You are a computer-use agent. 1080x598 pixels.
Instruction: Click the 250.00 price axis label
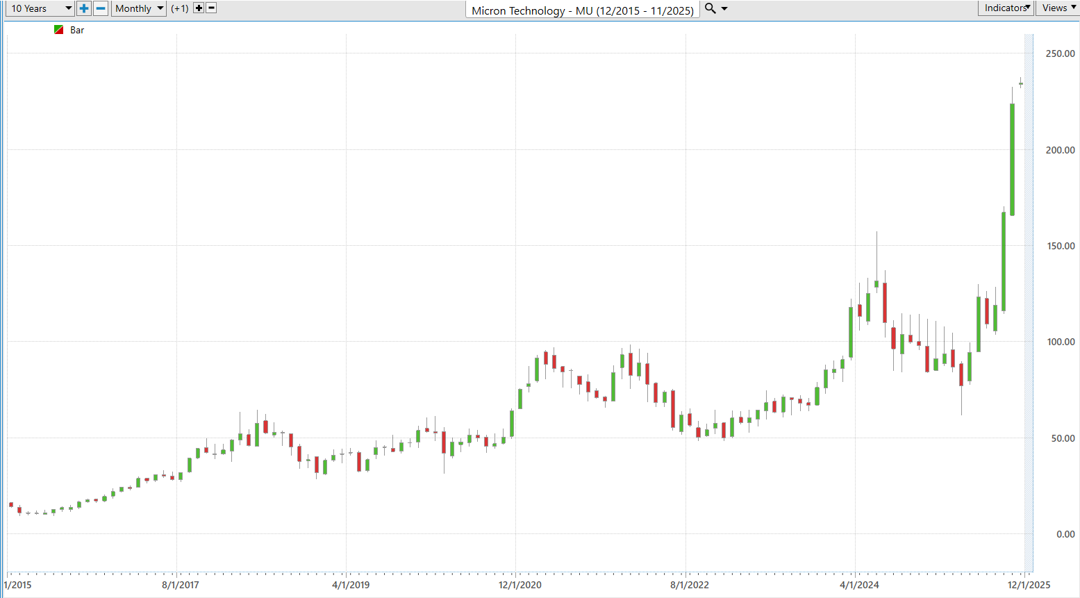pyautogui.click(x=1060, y=53)
